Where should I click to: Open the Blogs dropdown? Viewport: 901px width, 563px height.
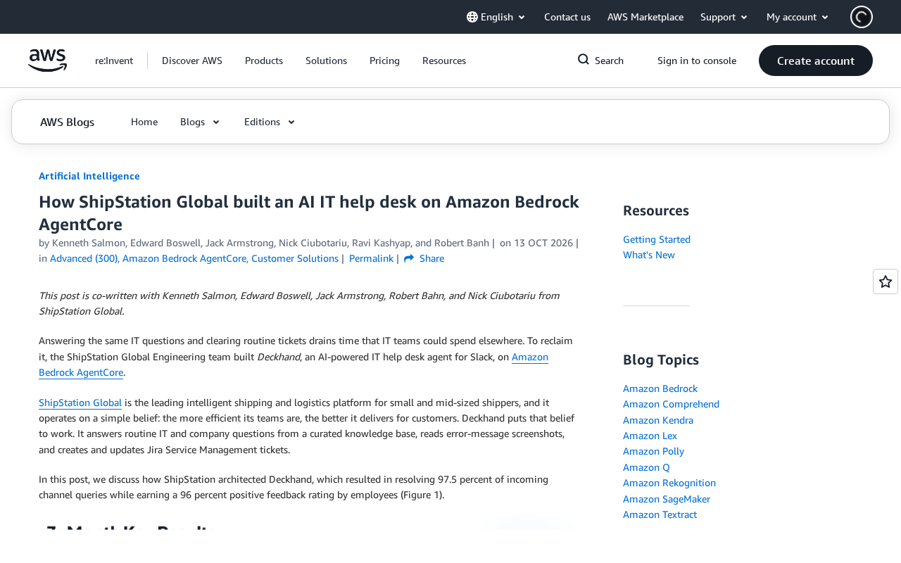(201, 122)
